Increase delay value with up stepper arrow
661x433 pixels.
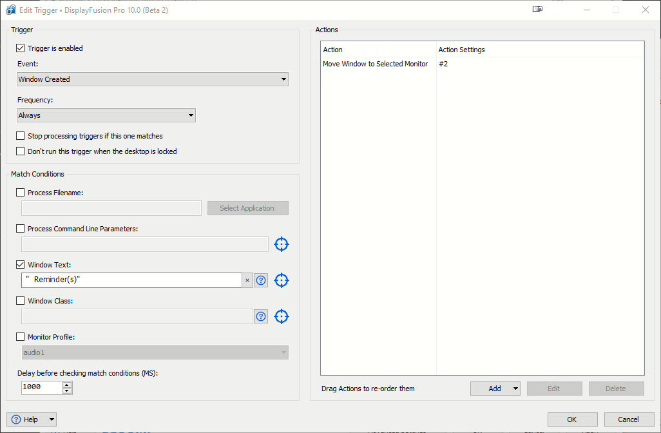[67, 384]
